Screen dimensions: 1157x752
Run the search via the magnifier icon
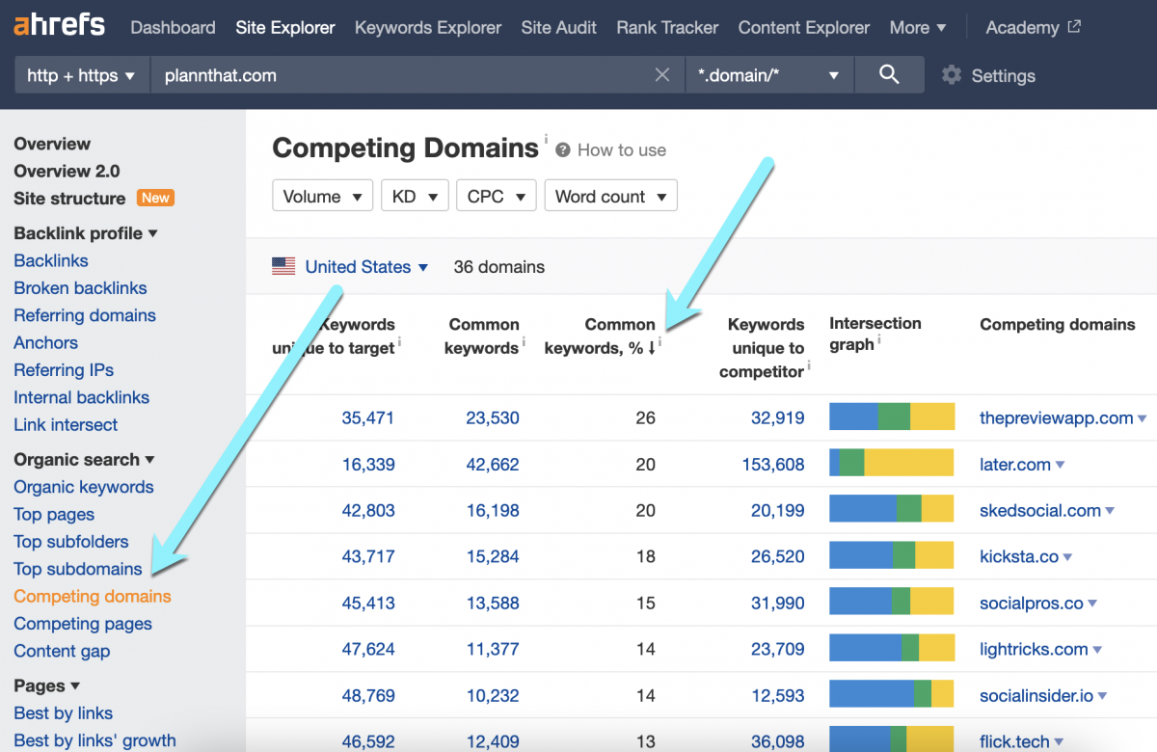[x=887, y=74]
